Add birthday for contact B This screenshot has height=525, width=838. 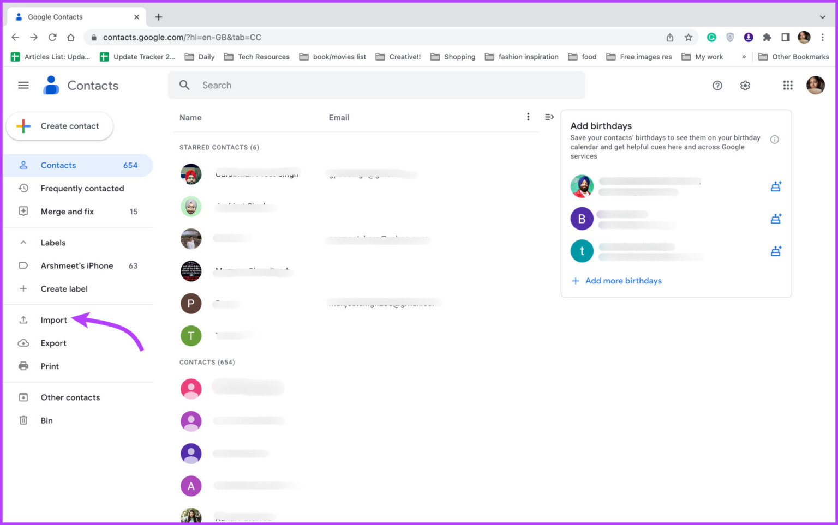click(775, 219)
